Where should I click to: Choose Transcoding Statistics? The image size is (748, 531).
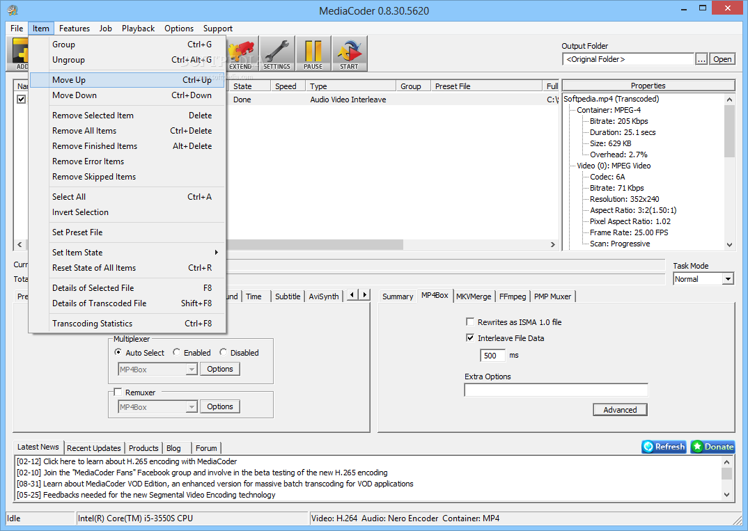[127, 323]
